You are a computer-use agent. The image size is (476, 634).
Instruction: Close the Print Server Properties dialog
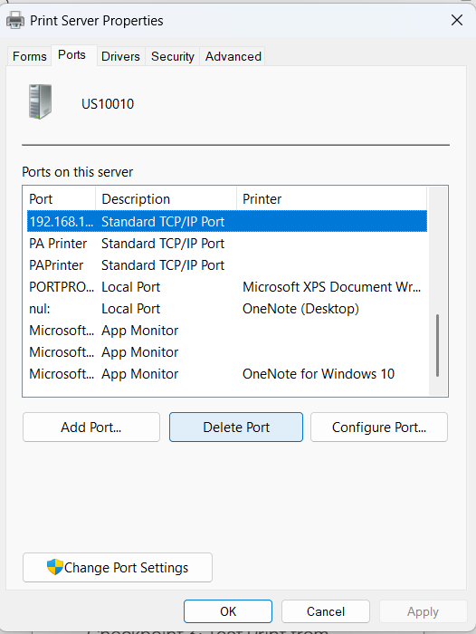[x=457, y=20]
